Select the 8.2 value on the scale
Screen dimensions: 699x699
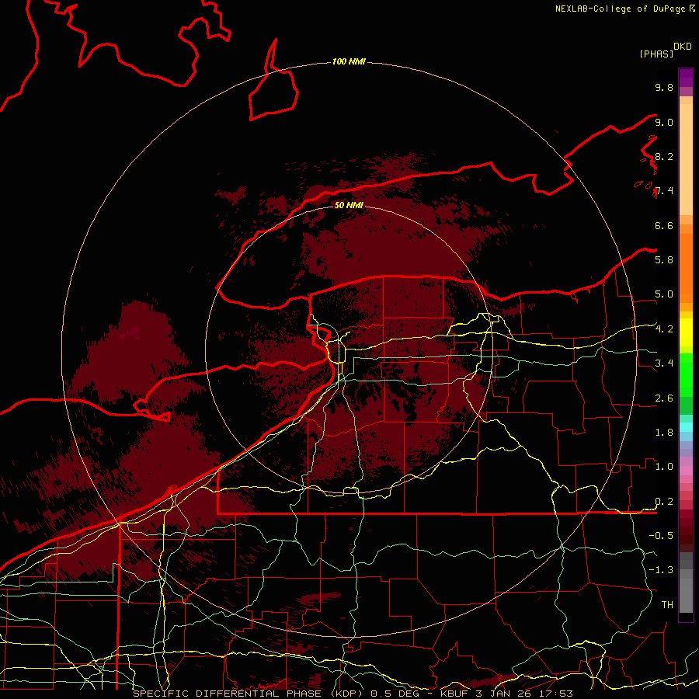click(x=664, y=157)
